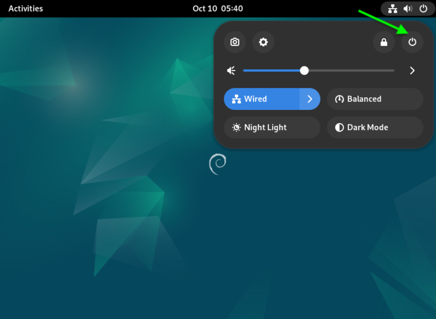
Task: Set volume slider to maximum
Action: click(x=394, y=71)
